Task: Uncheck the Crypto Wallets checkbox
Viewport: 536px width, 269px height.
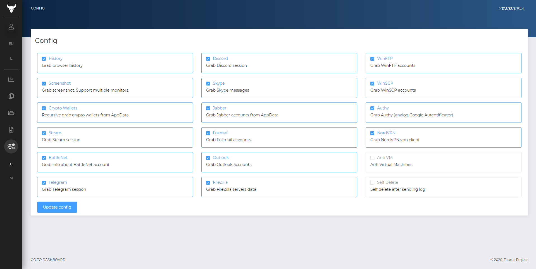Action: pyautogui.click(x=44, y=108)
